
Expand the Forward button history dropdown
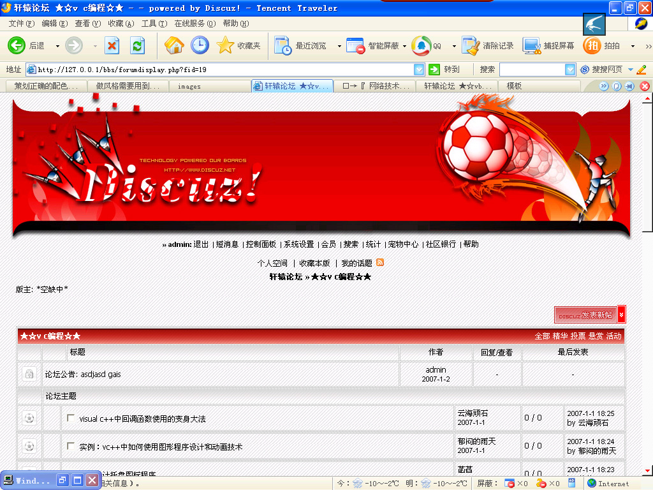(x=95, y=46)
